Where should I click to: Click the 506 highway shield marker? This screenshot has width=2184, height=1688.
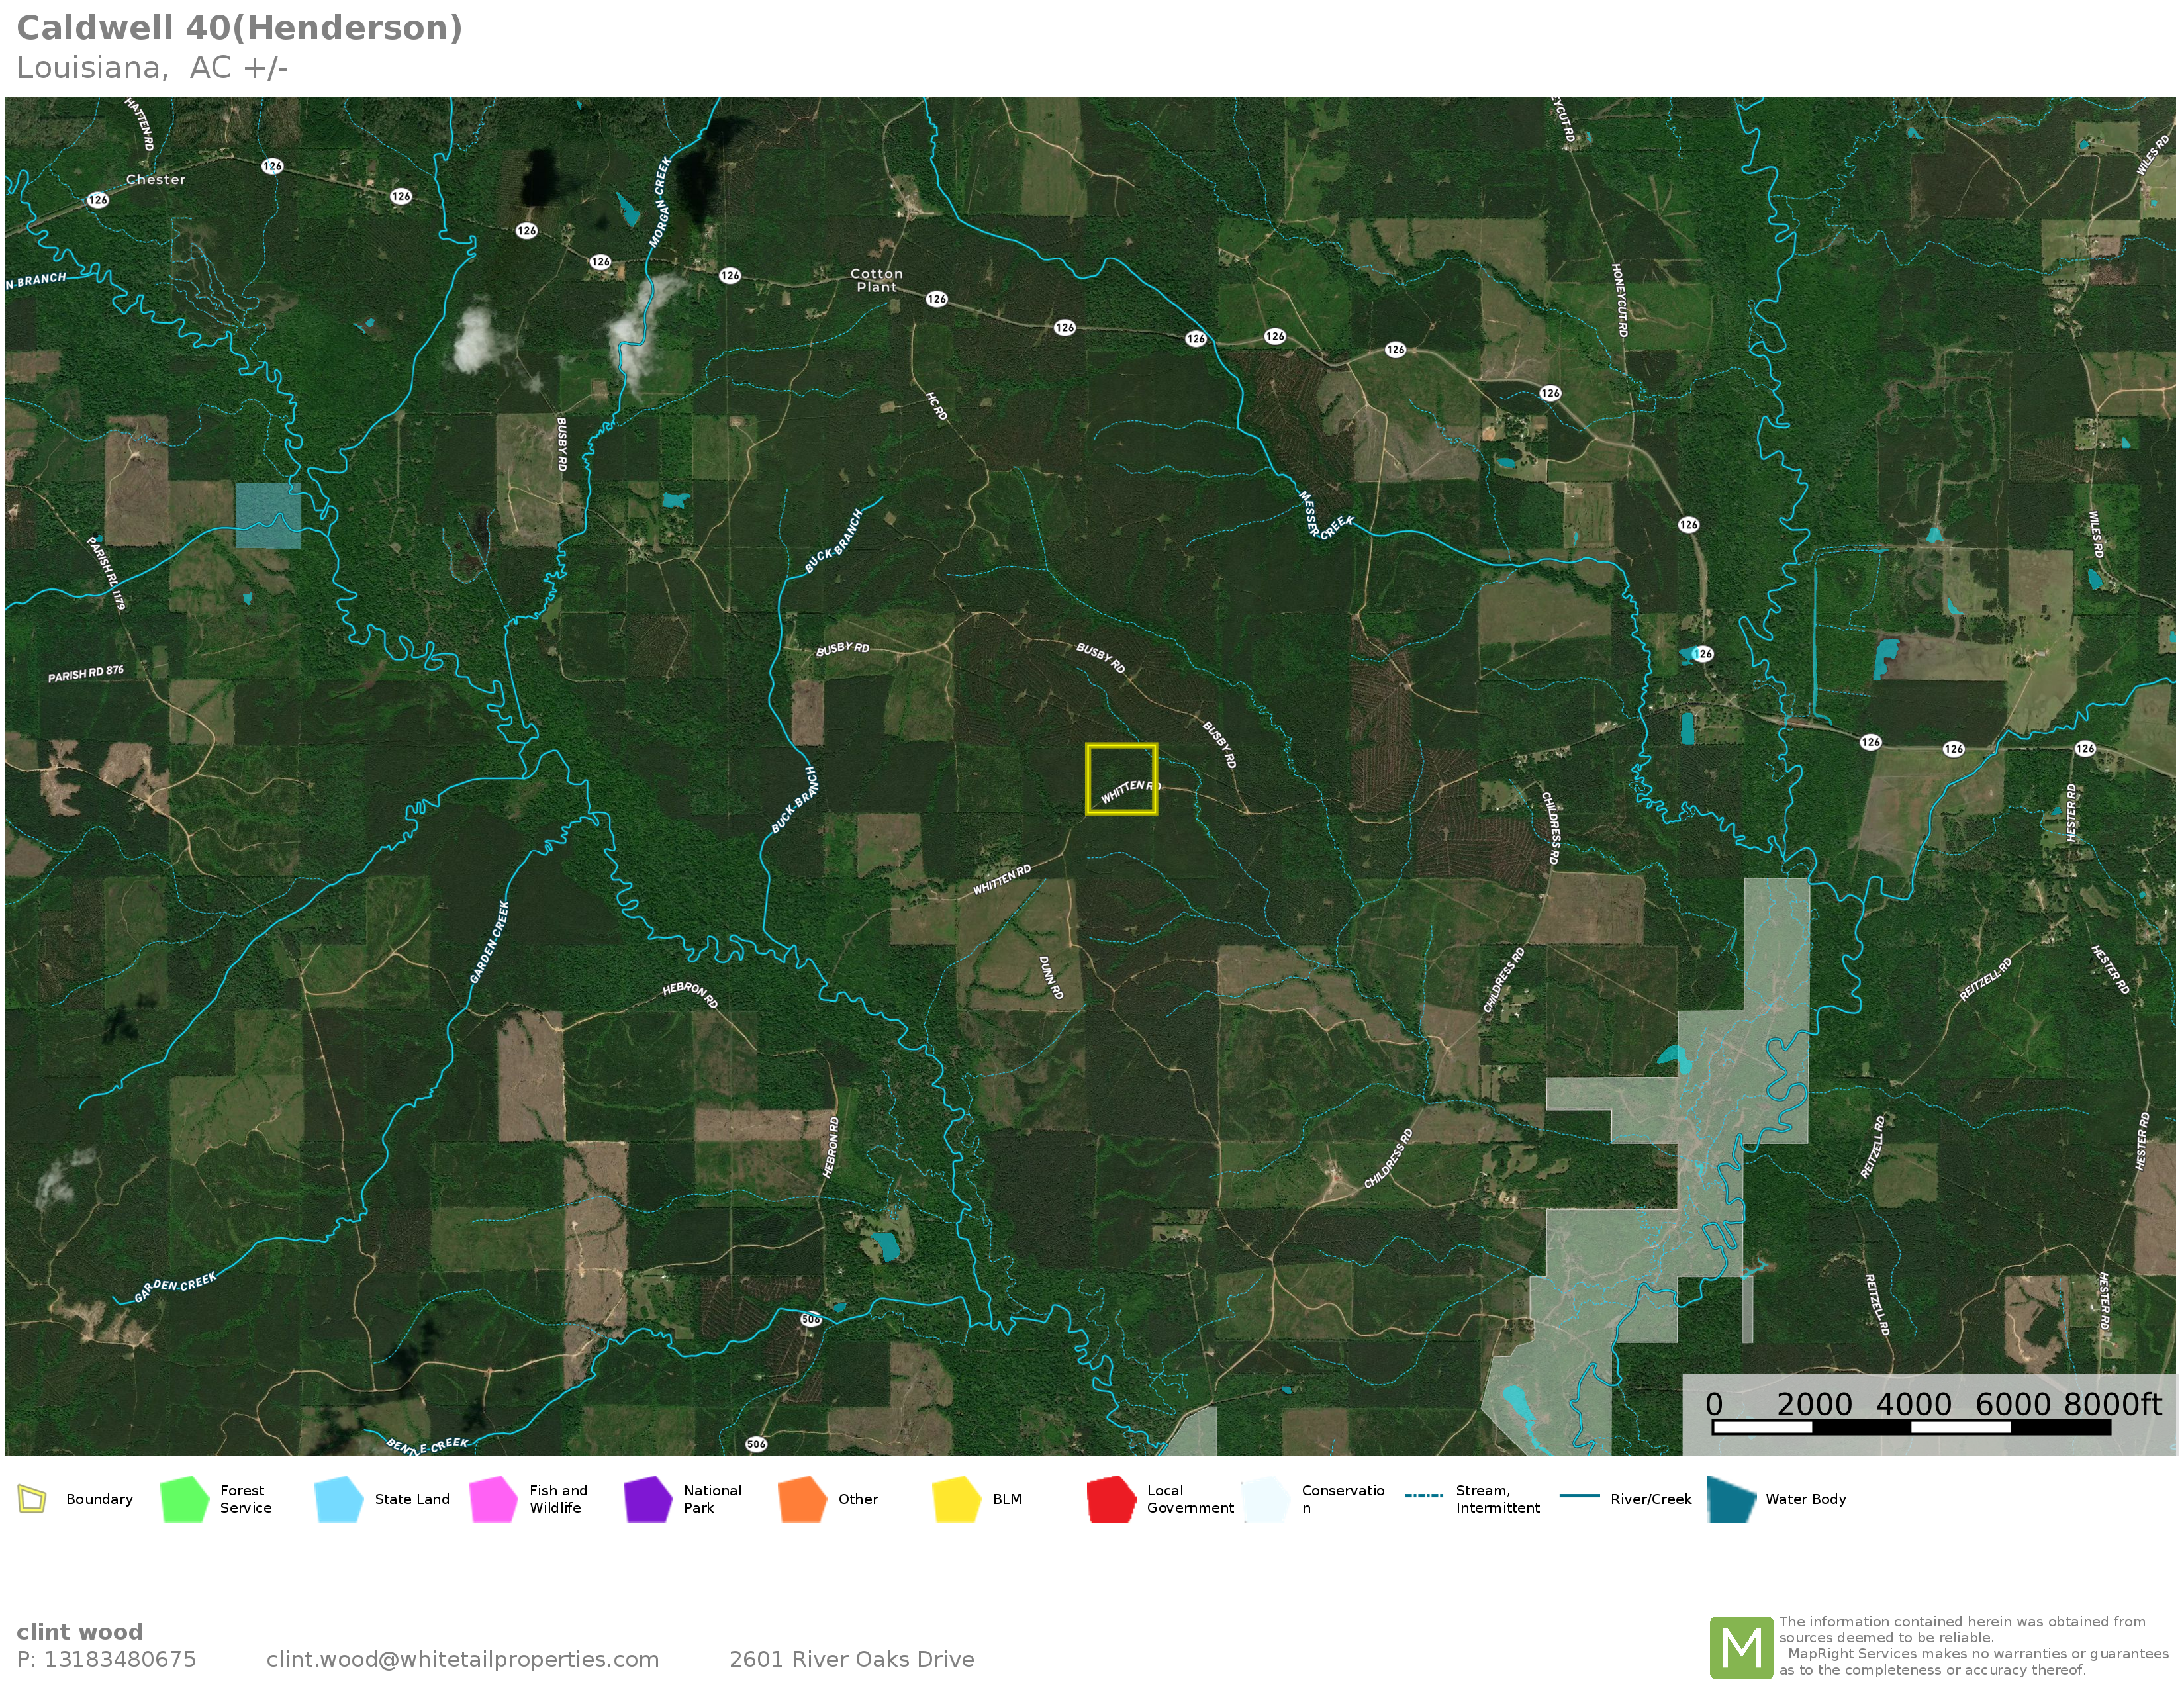pos(810,1319)
